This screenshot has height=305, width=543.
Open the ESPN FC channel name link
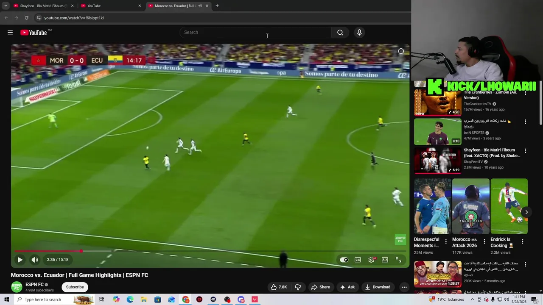[34, 285]
